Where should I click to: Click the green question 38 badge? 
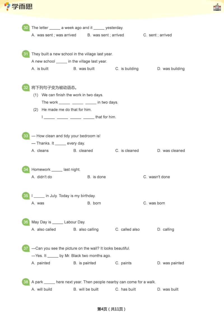tap(26, 282)
